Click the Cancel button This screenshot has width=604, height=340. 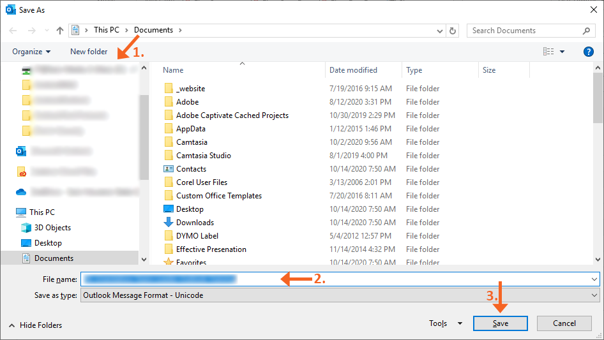coord(564,323)
